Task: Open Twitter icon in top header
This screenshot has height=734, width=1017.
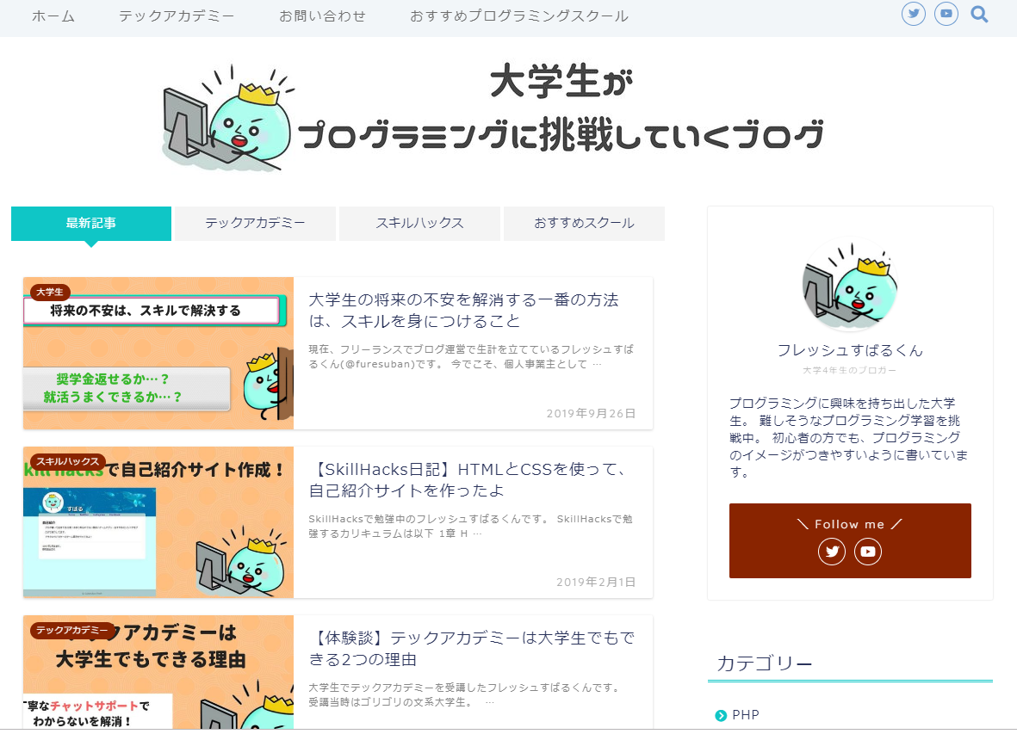Action: (x=913, y=14)
